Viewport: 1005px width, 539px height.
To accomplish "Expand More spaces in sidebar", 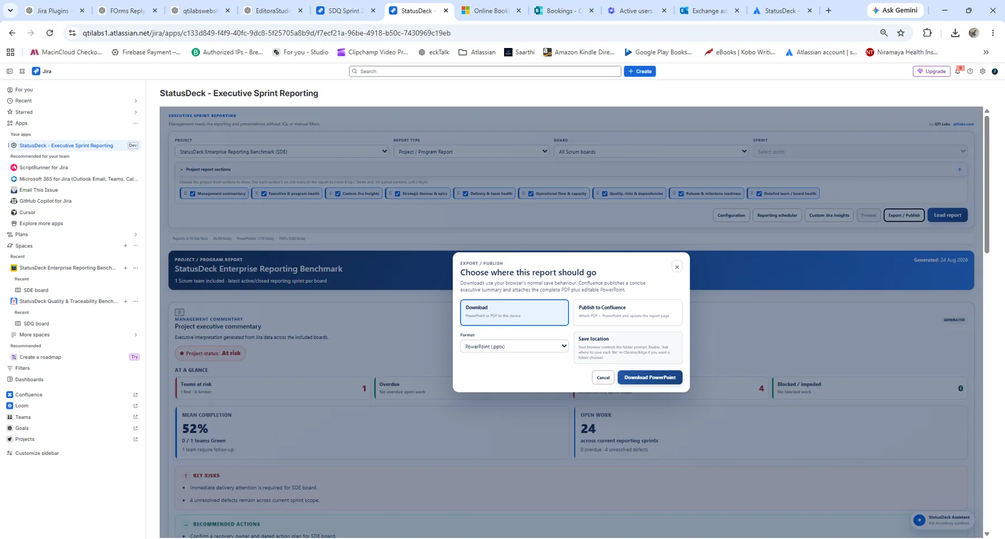I will [136, 335].
